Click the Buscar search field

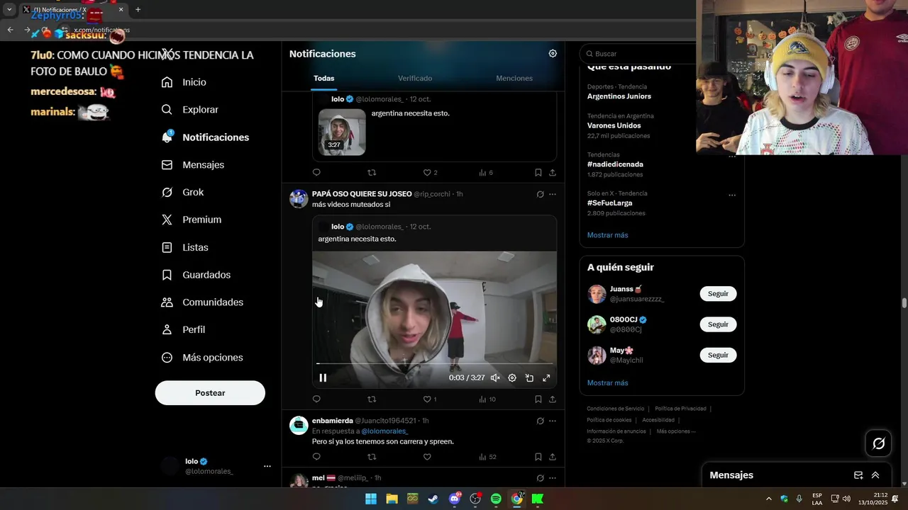638,54
